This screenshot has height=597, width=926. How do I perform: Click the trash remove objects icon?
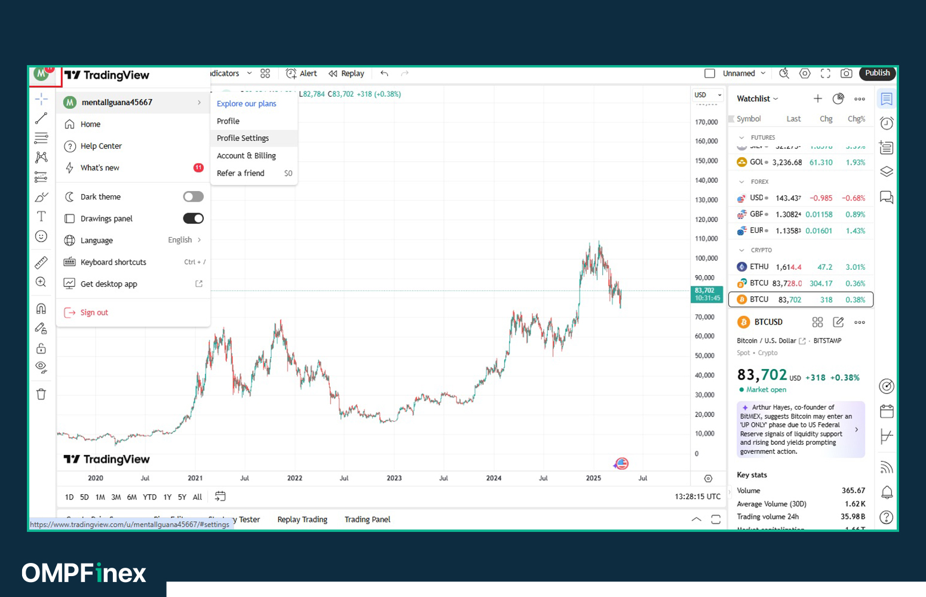click(x=41, y=394)
